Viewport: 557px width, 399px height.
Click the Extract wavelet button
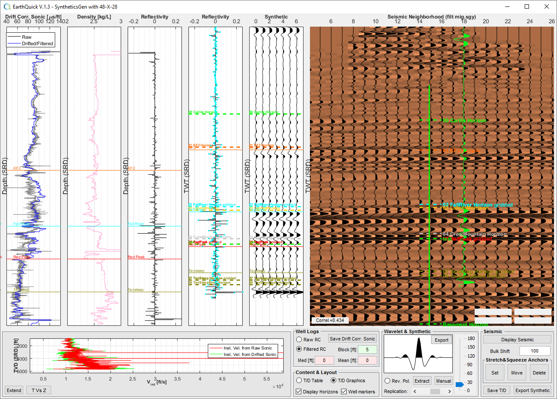point(422,381)
